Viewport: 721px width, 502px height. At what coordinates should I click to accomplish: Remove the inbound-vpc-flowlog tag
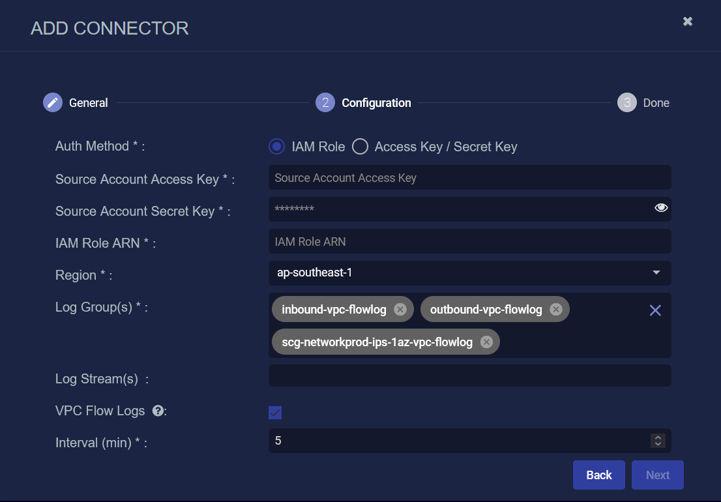(400, 309)
